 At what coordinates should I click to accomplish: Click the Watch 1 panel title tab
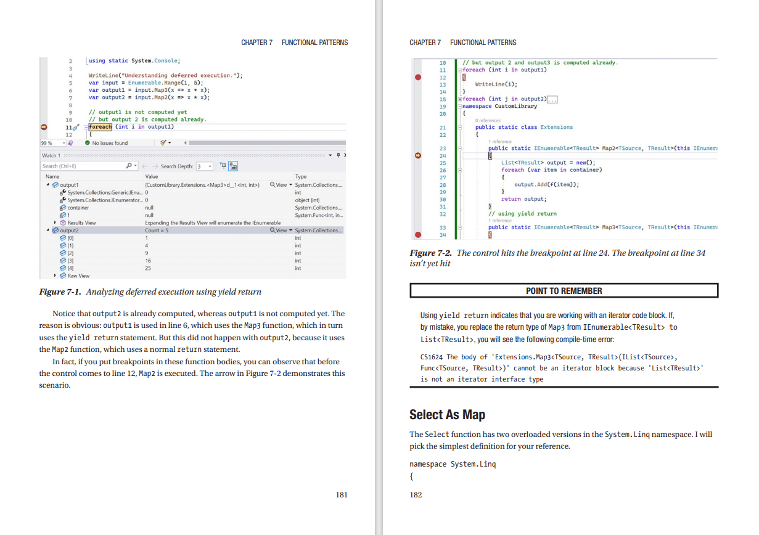tap(51, 155)
